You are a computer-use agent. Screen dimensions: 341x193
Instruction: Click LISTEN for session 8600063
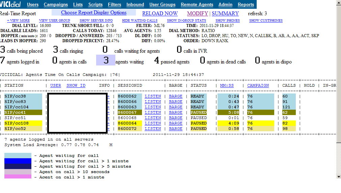point(153,107)
